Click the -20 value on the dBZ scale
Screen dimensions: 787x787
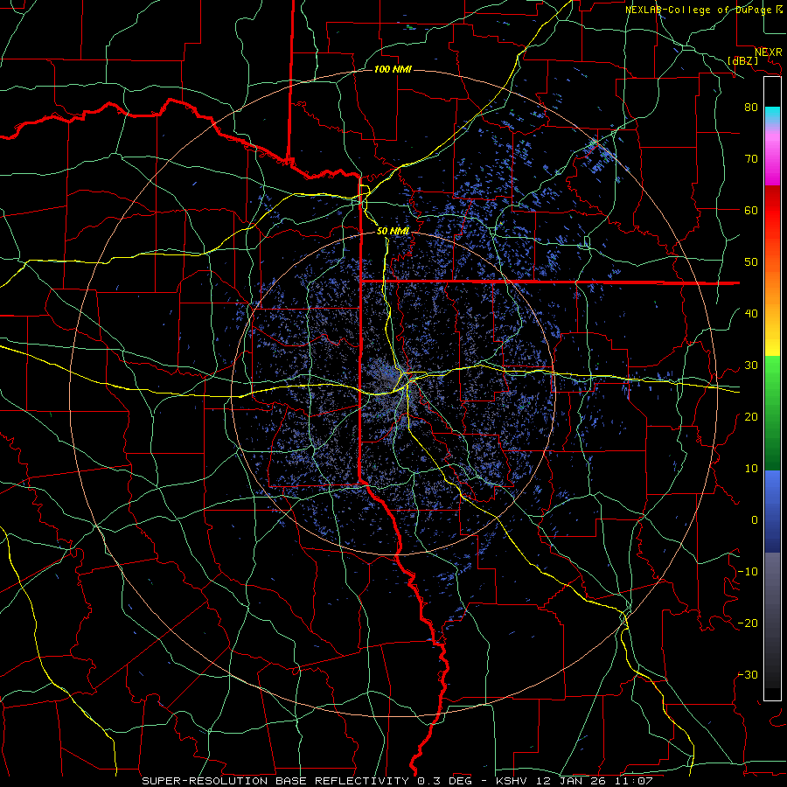(x=748, y=623)
